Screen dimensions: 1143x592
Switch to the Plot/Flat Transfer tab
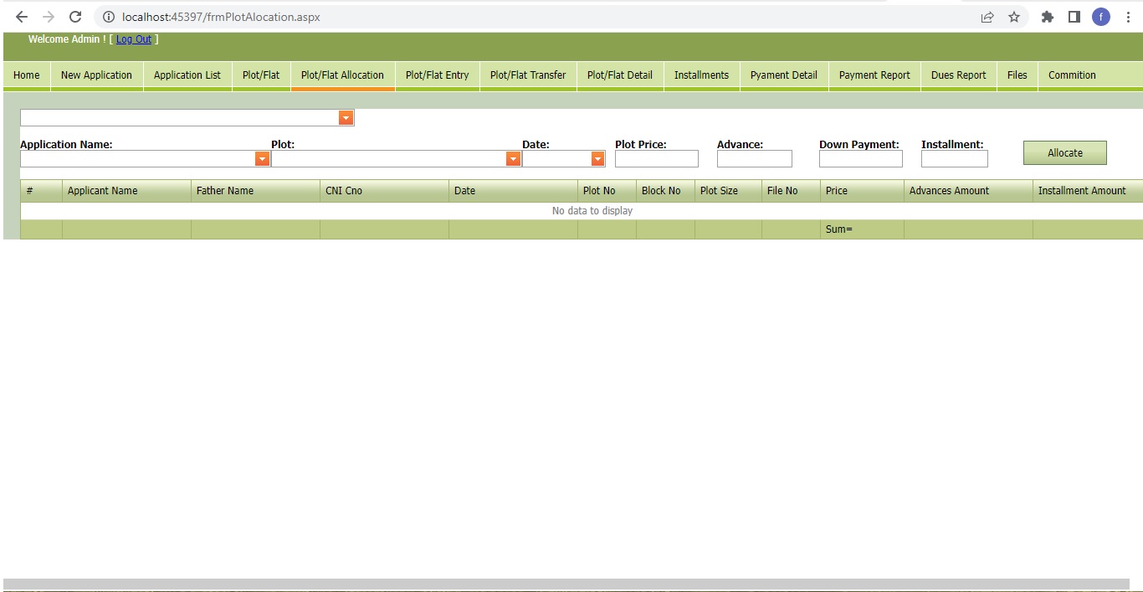click(527, 75)
